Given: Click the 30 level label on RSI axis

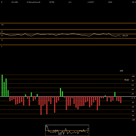Looking at the screenshot, I should click(2, 40).
